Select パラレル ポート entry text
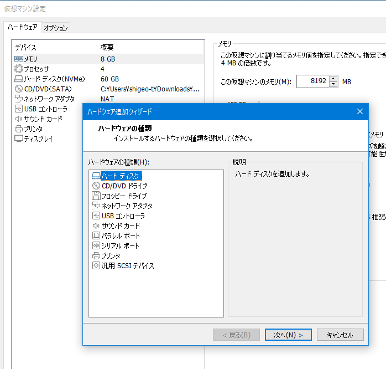This screenshot has height=369, width=386. [x=121, y=236]
